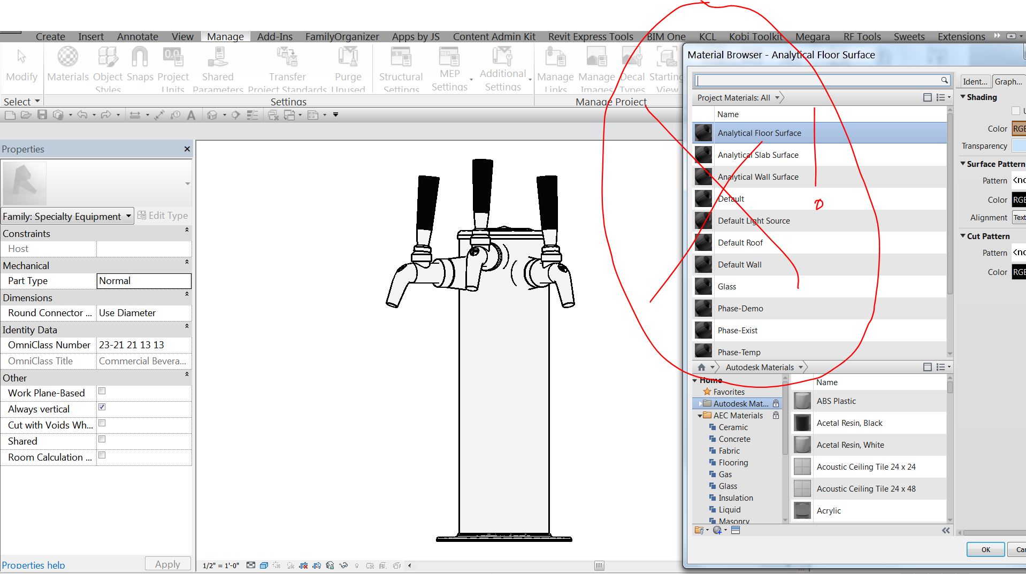Check the Work Plane-Based option
1026x574 pixels.
[102, 391]
